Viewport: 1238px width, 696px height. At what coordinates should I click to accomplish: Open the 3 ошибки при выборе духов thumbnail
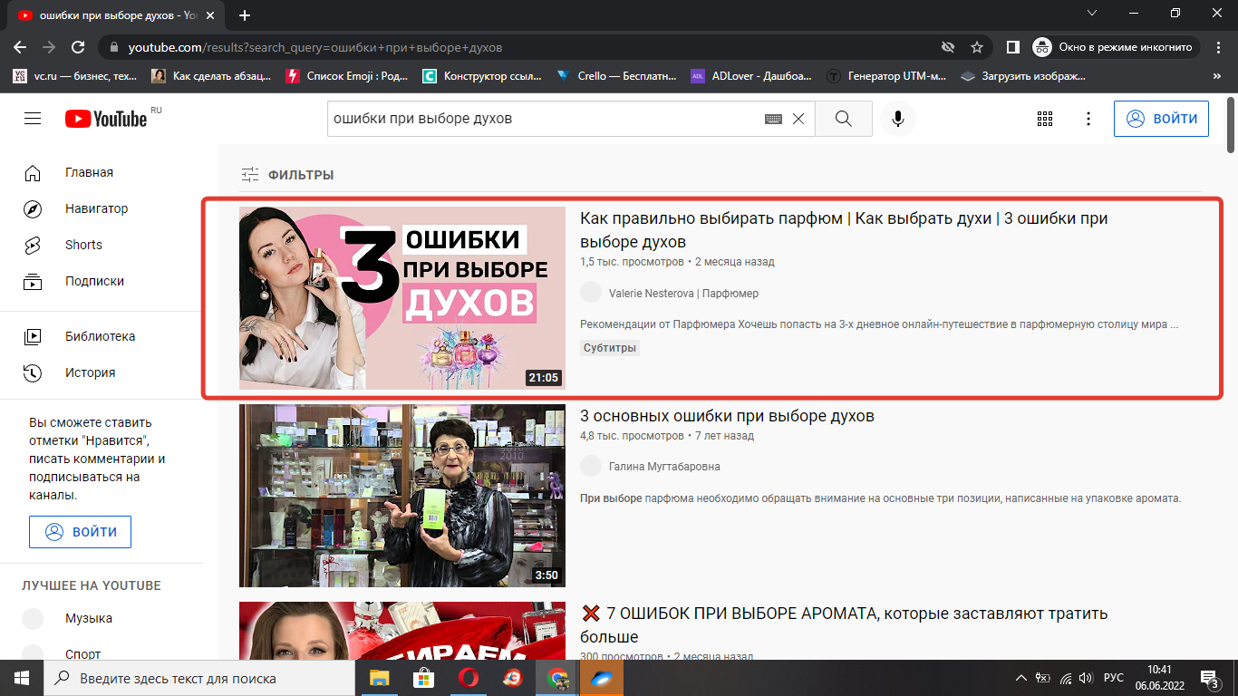402,298
